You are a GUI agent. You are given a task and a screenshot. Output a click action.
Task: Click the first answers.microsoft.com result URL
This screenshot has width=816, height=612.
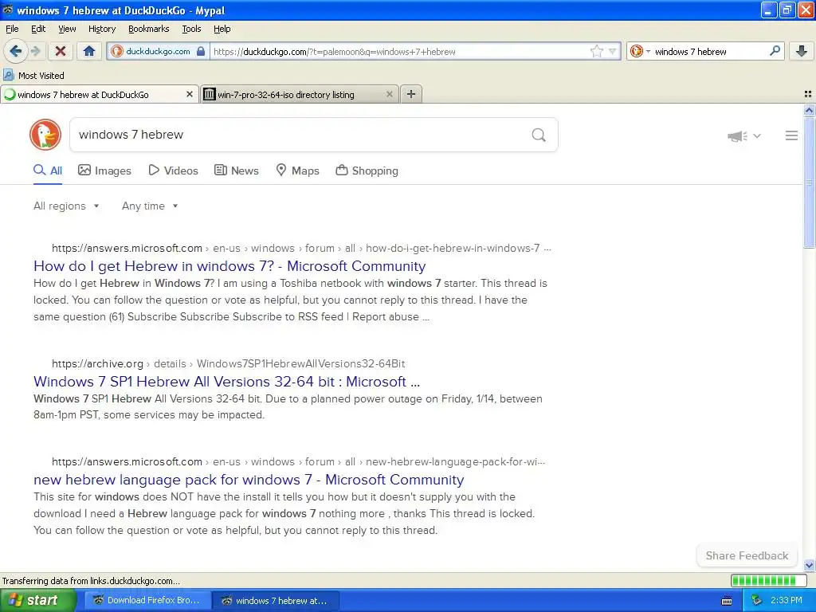pos(301,249)
